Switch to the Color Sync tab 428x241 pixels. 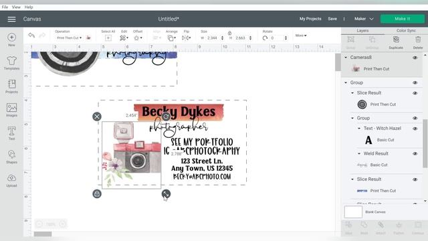pos(406,31)
